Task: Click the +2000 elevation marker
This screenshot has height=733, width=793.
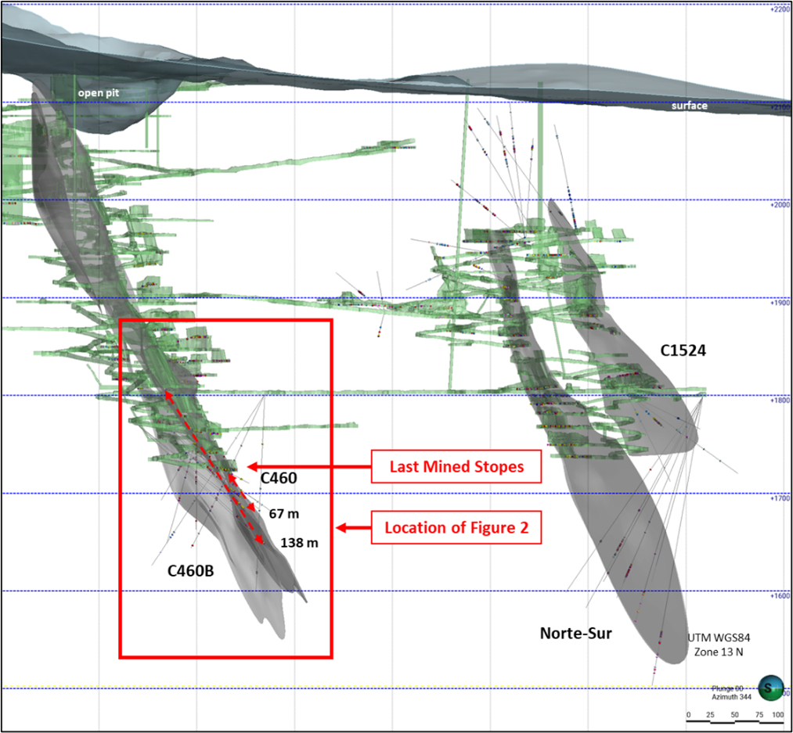Action: 780,204
